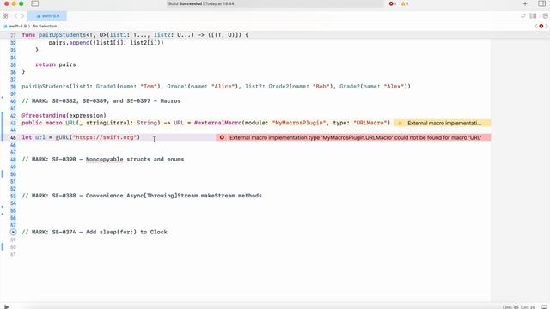Click the "URLMacro" string literal
This screenshot has width=550, height=309.
(370, 123)
